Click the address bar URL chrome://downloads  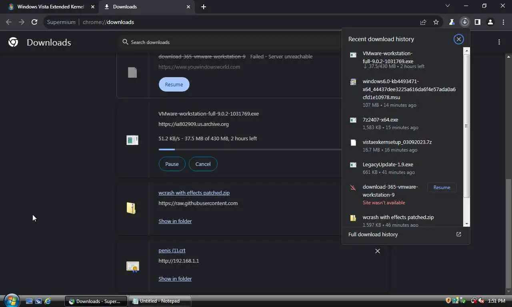[x=108, y=22]
